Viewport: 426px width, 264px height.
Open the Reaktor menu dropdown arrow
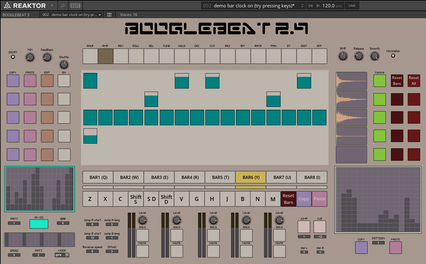(x=52, y=6)
